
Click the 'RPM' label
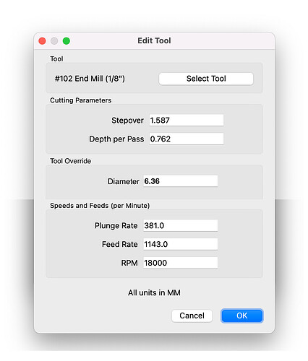[129, 263]
